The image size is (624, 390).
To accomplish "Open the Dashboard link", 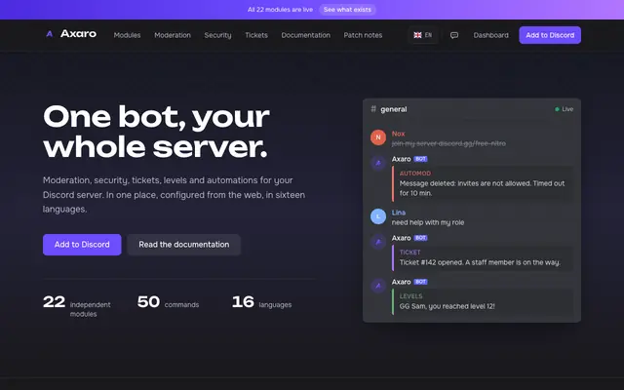I will click(490, 35).
